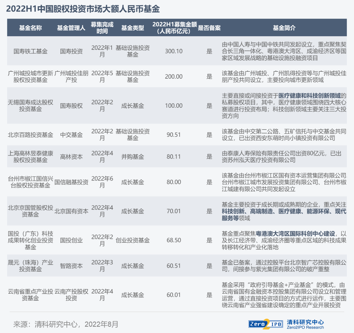Viewport: 354px width, 333px height.
Task: Click the 云南产投股权投资 manager cell
Action: click(x=71, y=295)
